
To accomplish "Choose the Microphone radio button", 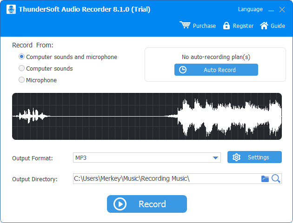I will pyautogui.click(x=21, y=80).
